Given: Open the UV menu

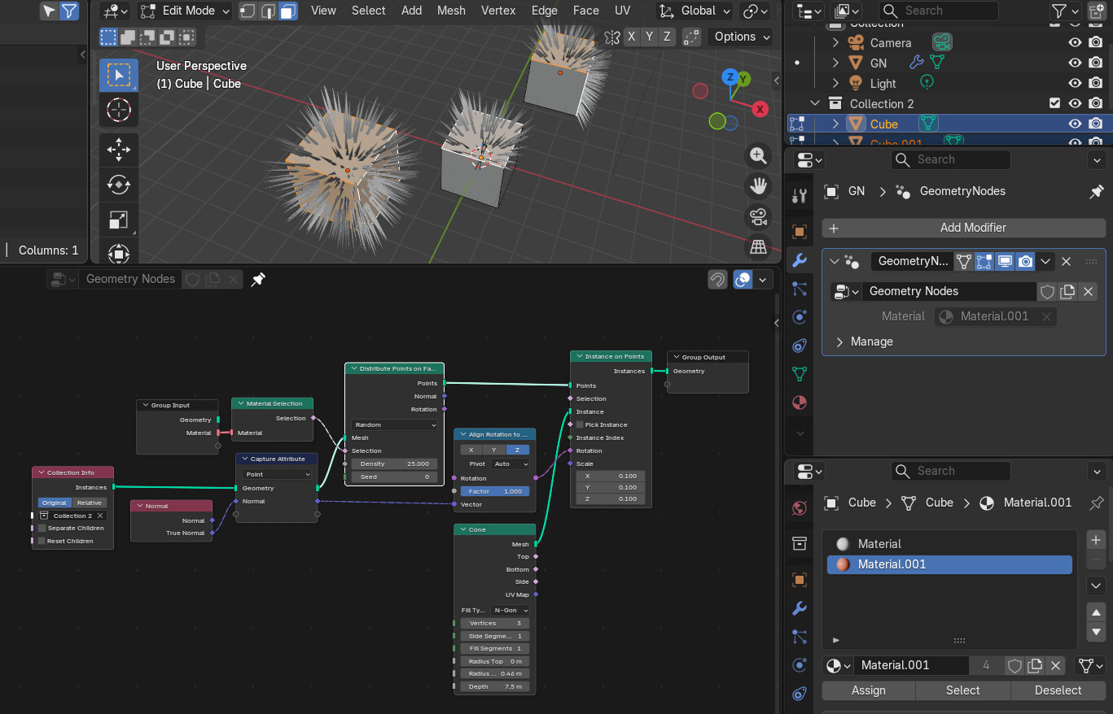Looking at the screenshot, I should pos(622,11).
